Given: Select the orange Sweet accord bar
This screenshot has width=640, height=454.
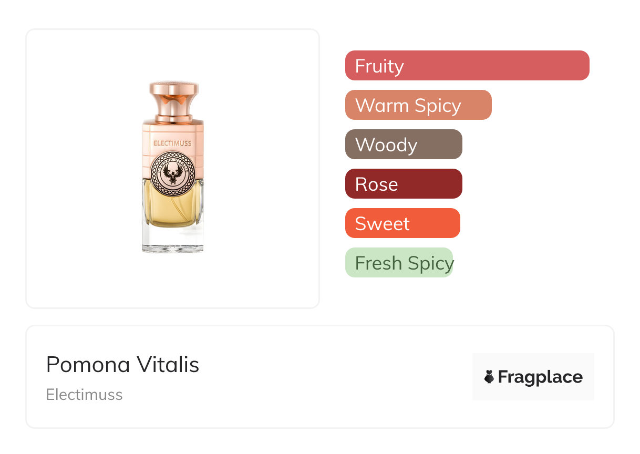Looking at the screenshot, I should (402, 223).
